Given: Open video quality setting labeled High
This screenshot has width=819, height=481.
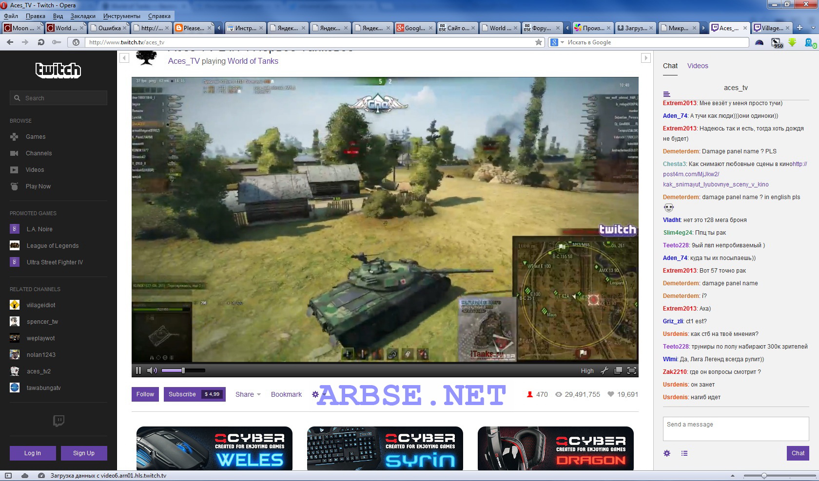Looking at the screenshot, I should pos(587,370).
